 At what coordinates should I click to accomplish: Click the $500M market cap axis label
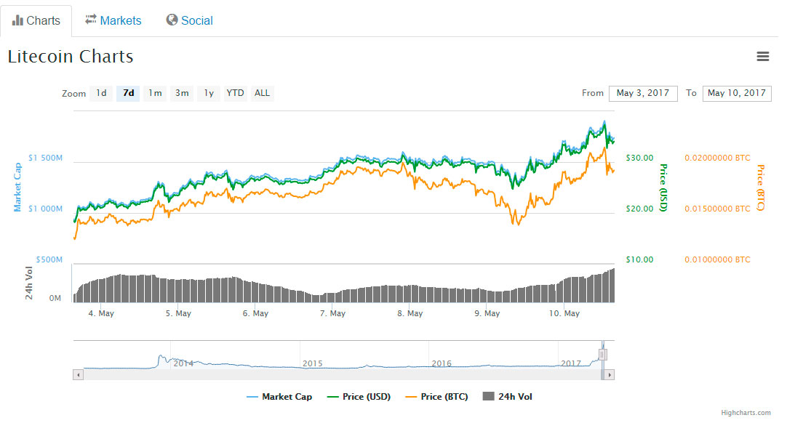pos(49,259)
